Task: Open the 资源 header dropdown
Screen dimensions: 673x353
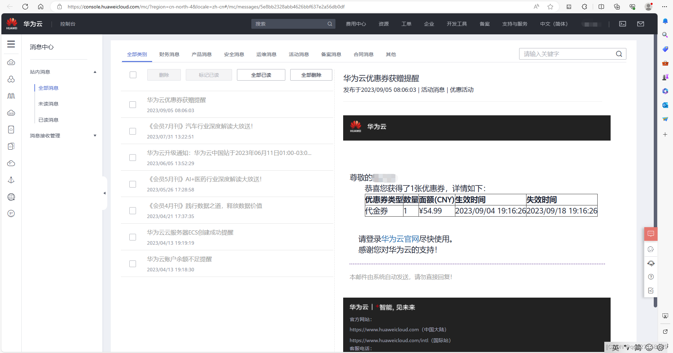Action: click(384, 24)
